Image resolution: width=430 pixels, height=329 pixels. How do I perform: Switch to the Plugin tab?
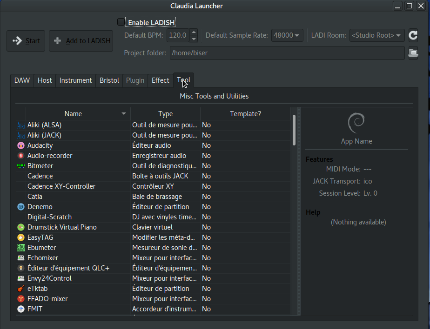pyautogui.click(x=135, y=80)
